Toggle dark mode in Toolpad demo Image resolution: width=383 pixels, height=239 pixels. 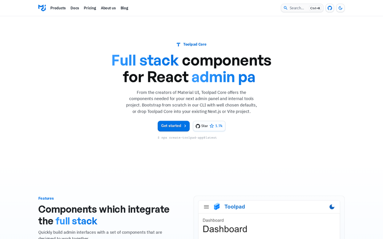point(332,207)
